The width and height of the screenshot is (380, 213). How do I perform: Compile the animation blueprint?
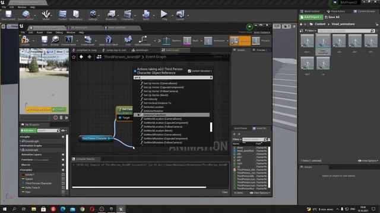point(25,41)
